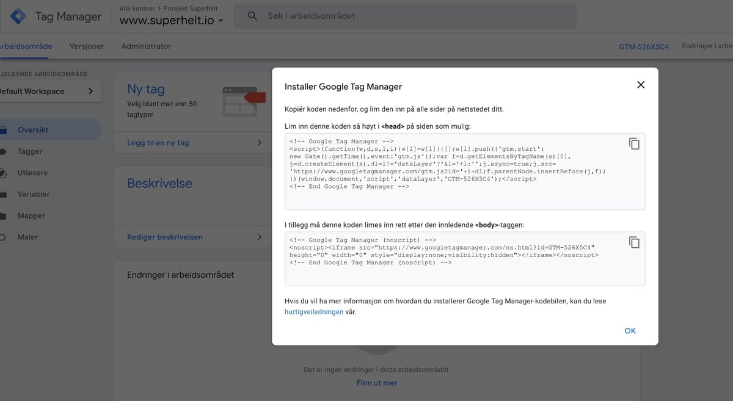Click inside the noscript code box

(x=465, y=259)
